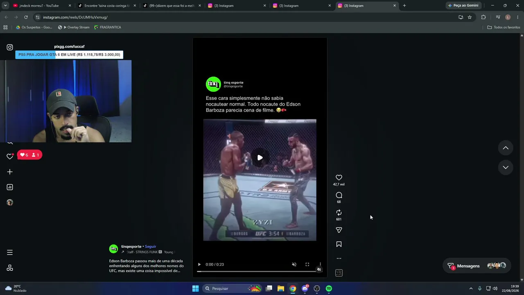Open the hamburger More menu in sidebar
524x295 pixels.
click(x=10, y=252)
